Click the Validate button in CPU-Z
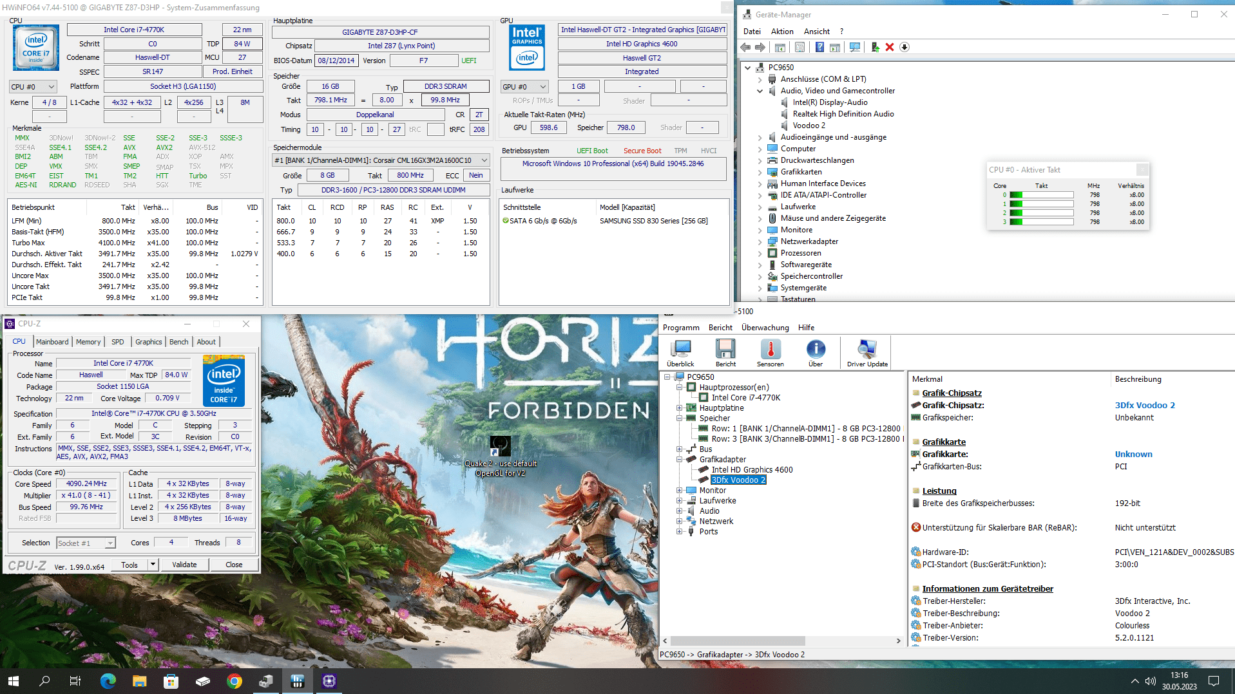1235x694 pixels. pos(184,565)
